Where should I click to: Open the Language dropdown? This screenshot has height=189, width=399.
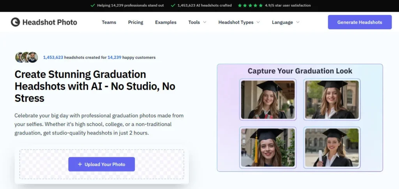click(x=286, y=22)
